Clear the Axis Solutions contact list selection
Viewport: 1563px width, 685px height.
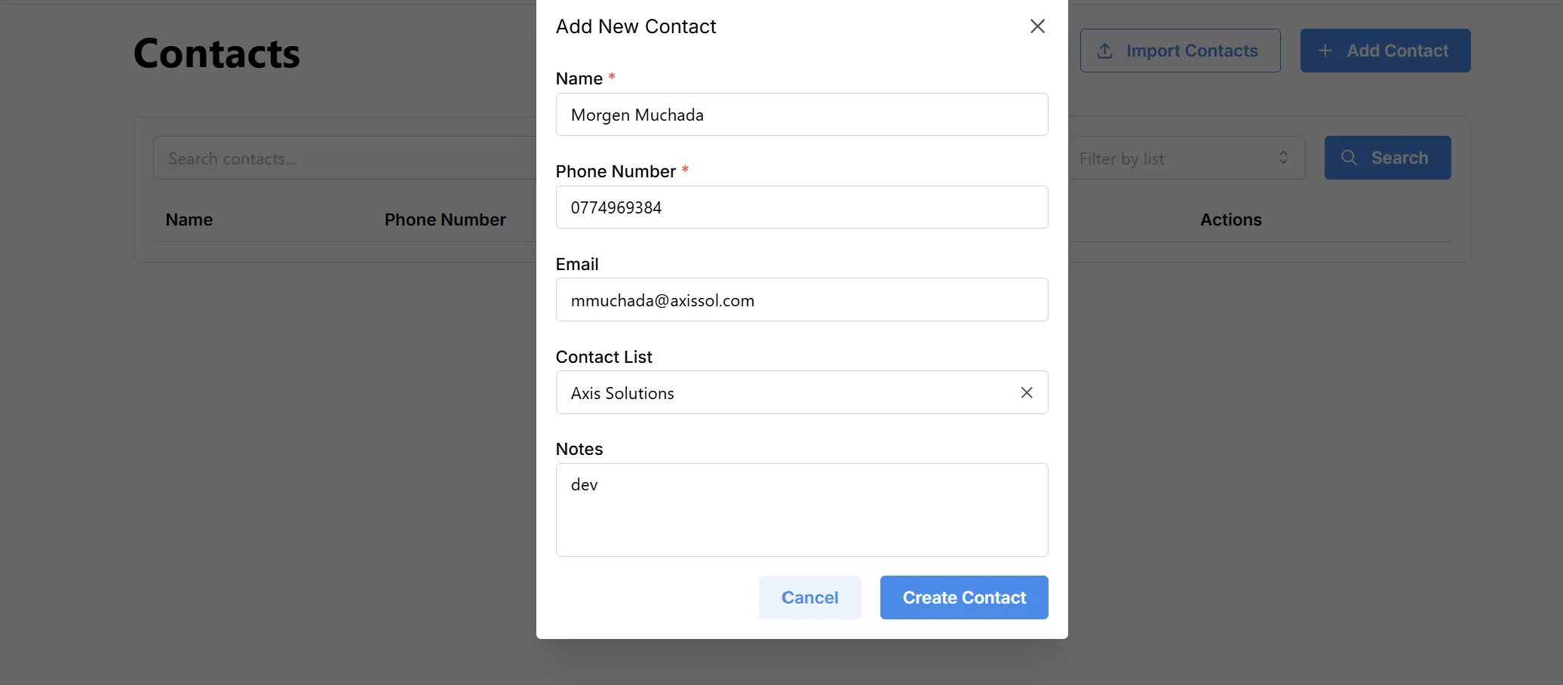[x=1026, y=392]
